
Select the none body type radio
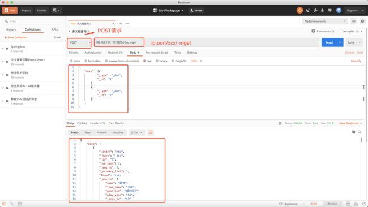71,61
